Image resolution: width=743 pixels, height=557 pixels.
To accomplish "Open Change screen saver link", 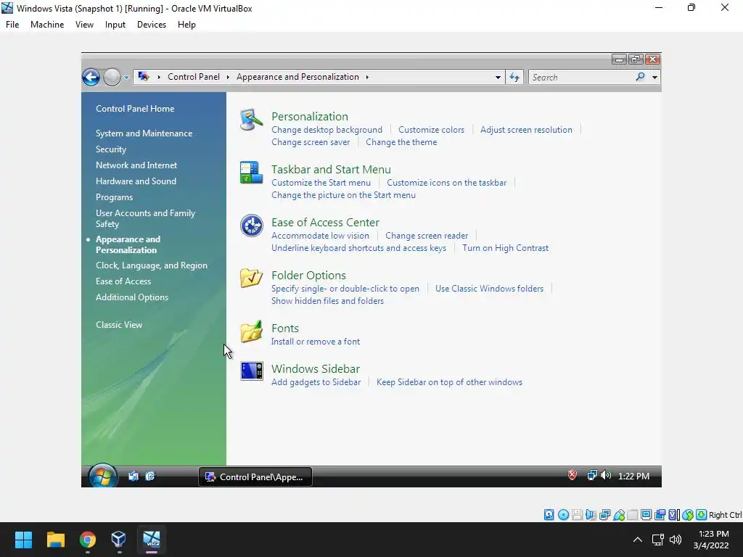I will 311,142.
